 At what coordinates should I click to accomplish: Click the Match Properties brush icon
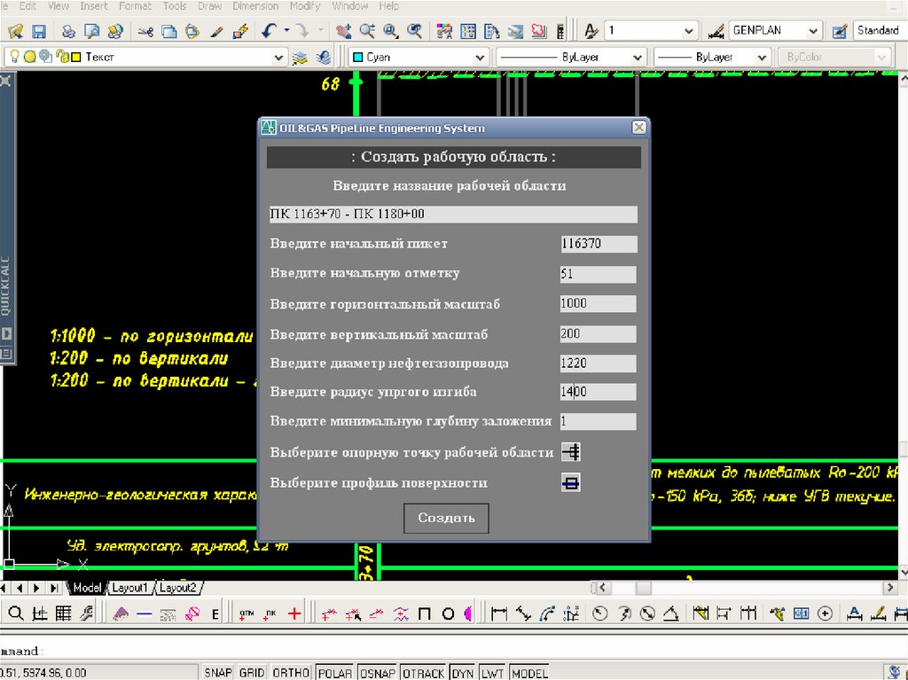[216, 31]
